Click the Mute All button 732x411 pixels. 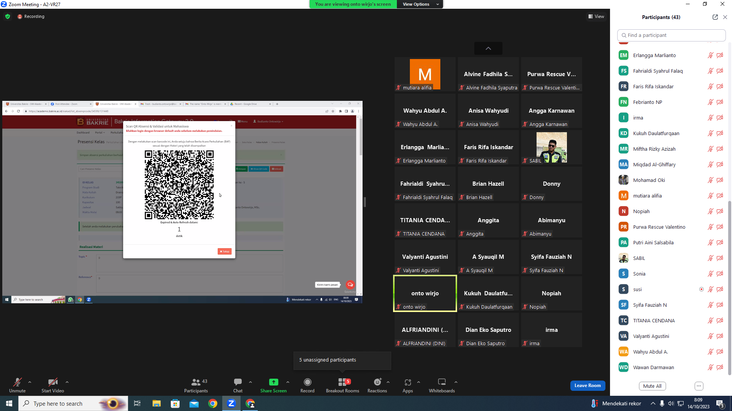click(652, 386)
